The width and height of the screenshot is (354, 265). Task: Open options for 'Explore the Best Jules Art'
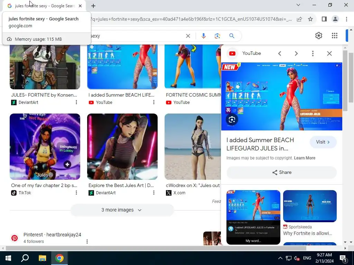(x=154, y=193)
